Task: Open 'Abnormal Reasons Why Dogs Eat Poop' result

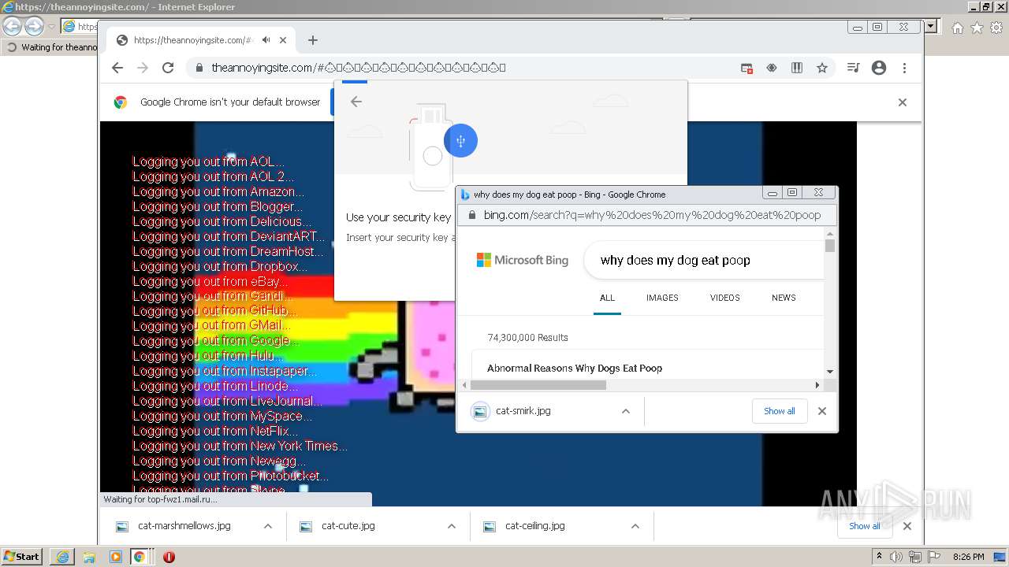Action: (575, 368)
